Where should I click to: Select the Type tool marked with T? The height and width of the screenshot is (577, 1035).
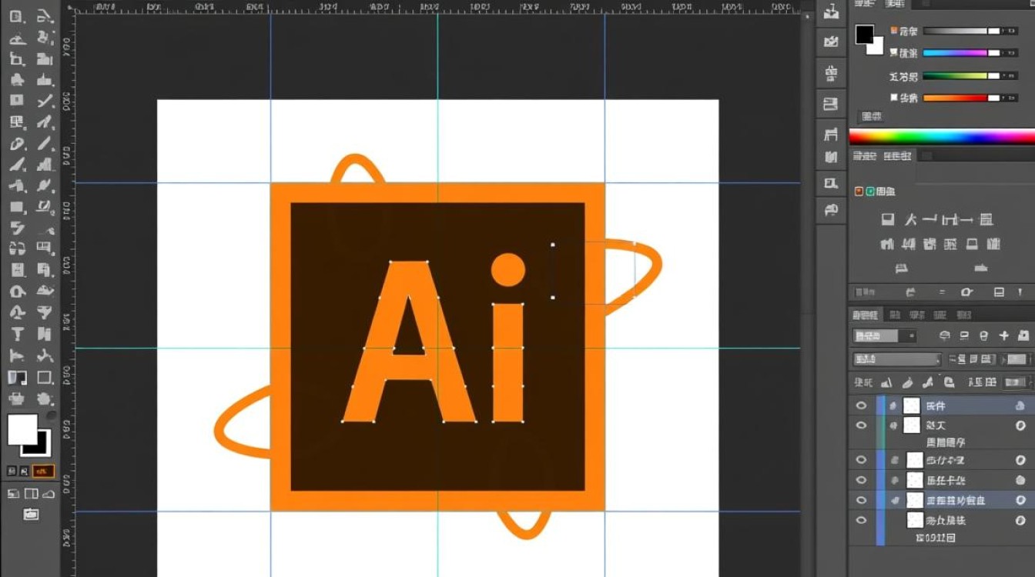pyautogui.click(x=17, y=335)
